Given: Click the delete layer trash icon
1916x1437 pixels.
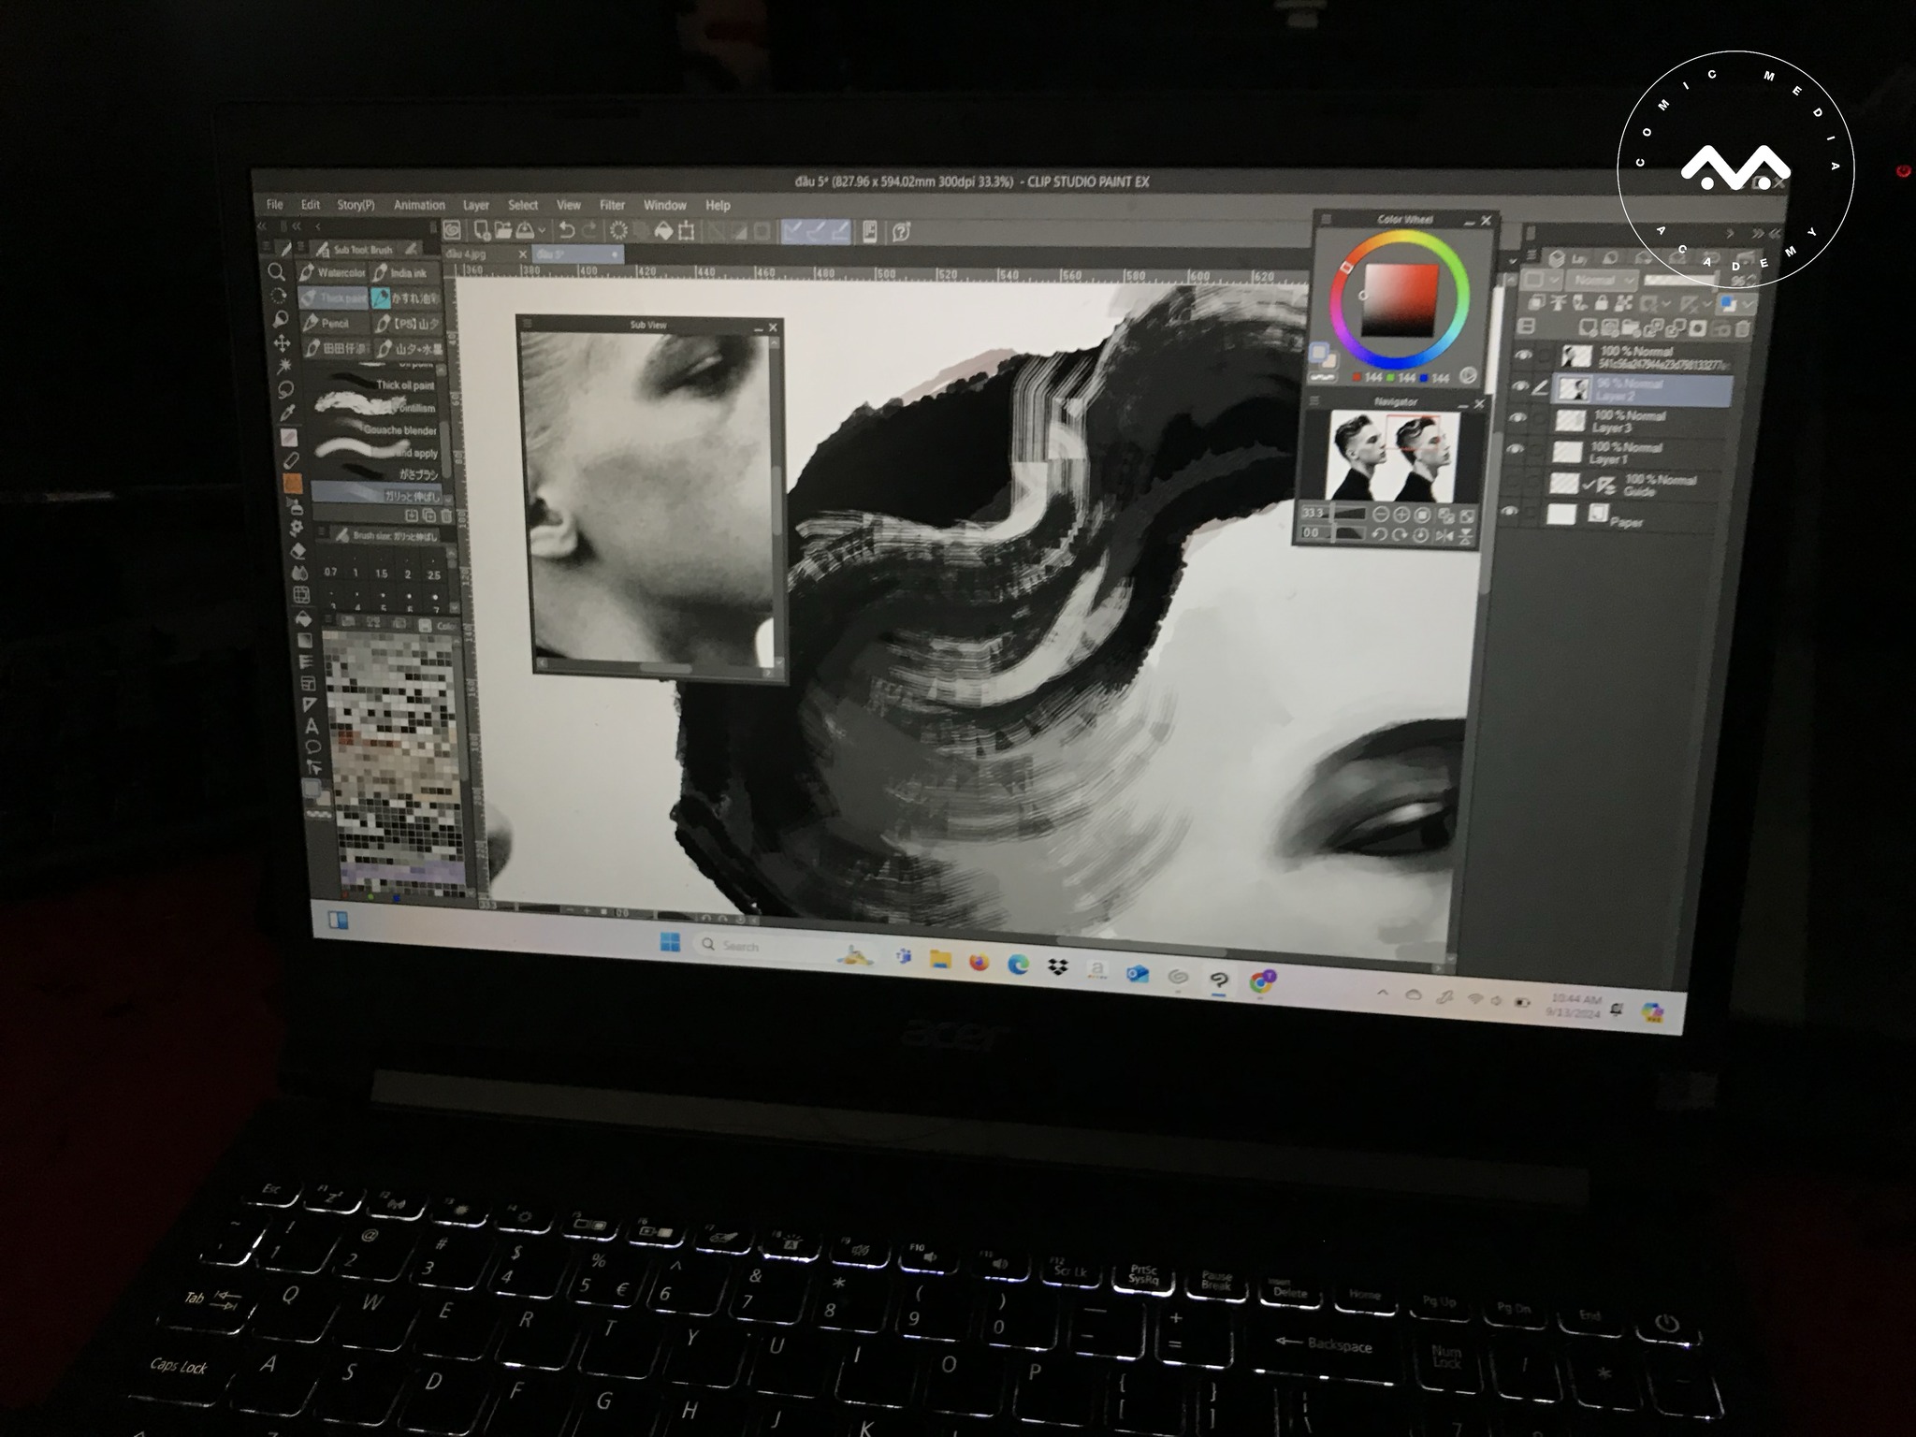Looking at the screenshot, I should pos(1741,328).
